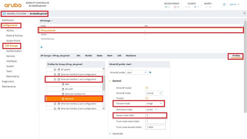This screenshot has width=247, height=139.
Task: Click the Trunk mode native VLAN field
Action: point(156,121)
